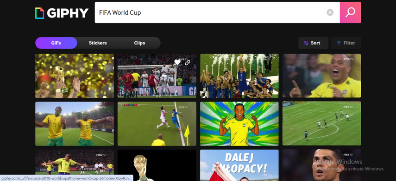The width and height of the screenshot is (396, 181).
Task: Open the Sort dropdown
Action: (x=313, y=43)
